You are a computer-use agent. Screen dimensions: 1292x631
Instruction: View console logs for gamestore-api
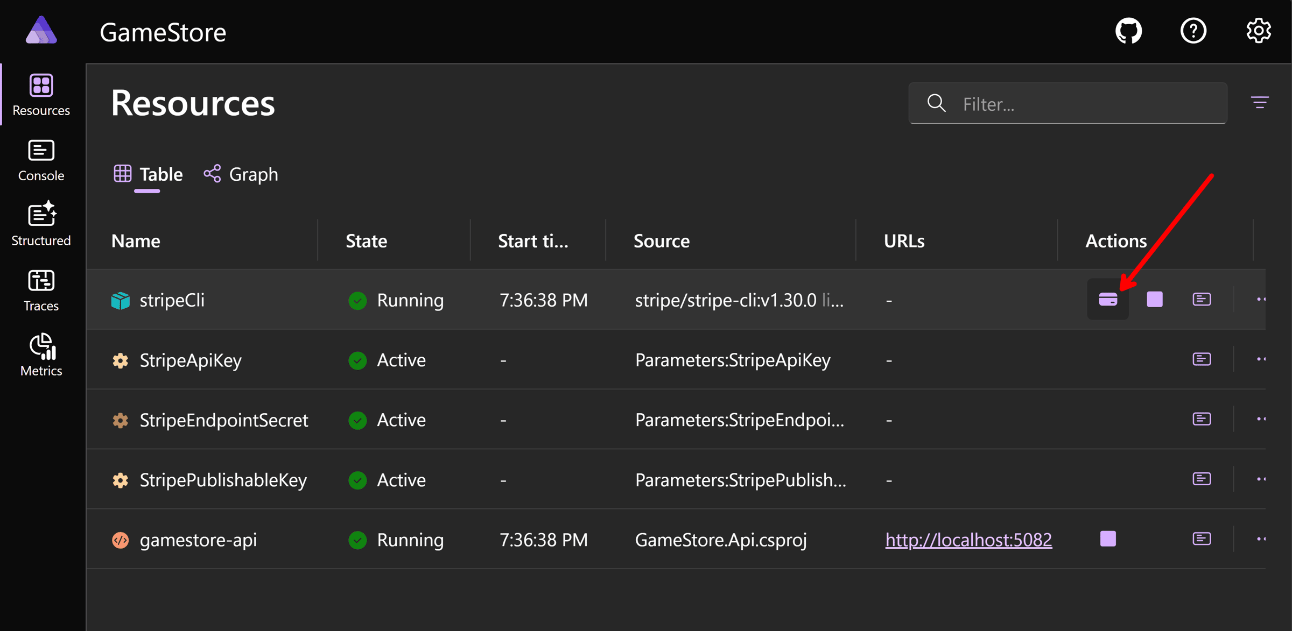[1202, 538]
